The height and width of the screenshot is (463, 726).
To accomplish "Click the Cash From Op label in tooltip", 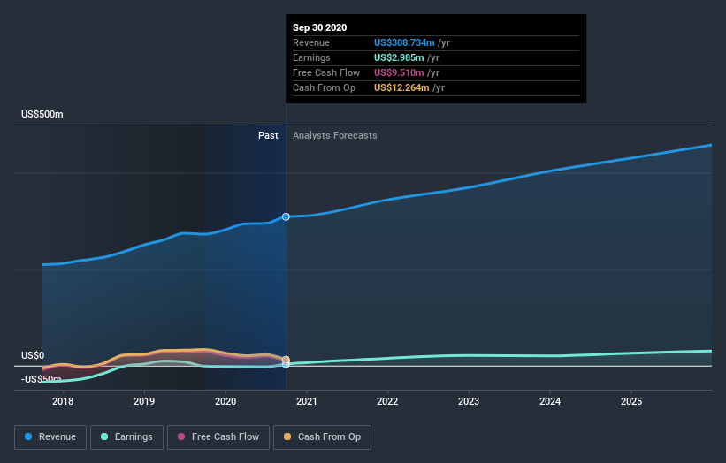I will point(325,87).
